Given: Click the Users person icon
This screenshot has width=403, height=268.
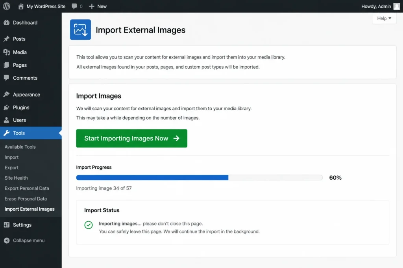Looking at the screenshot, I should pos(7,120).
